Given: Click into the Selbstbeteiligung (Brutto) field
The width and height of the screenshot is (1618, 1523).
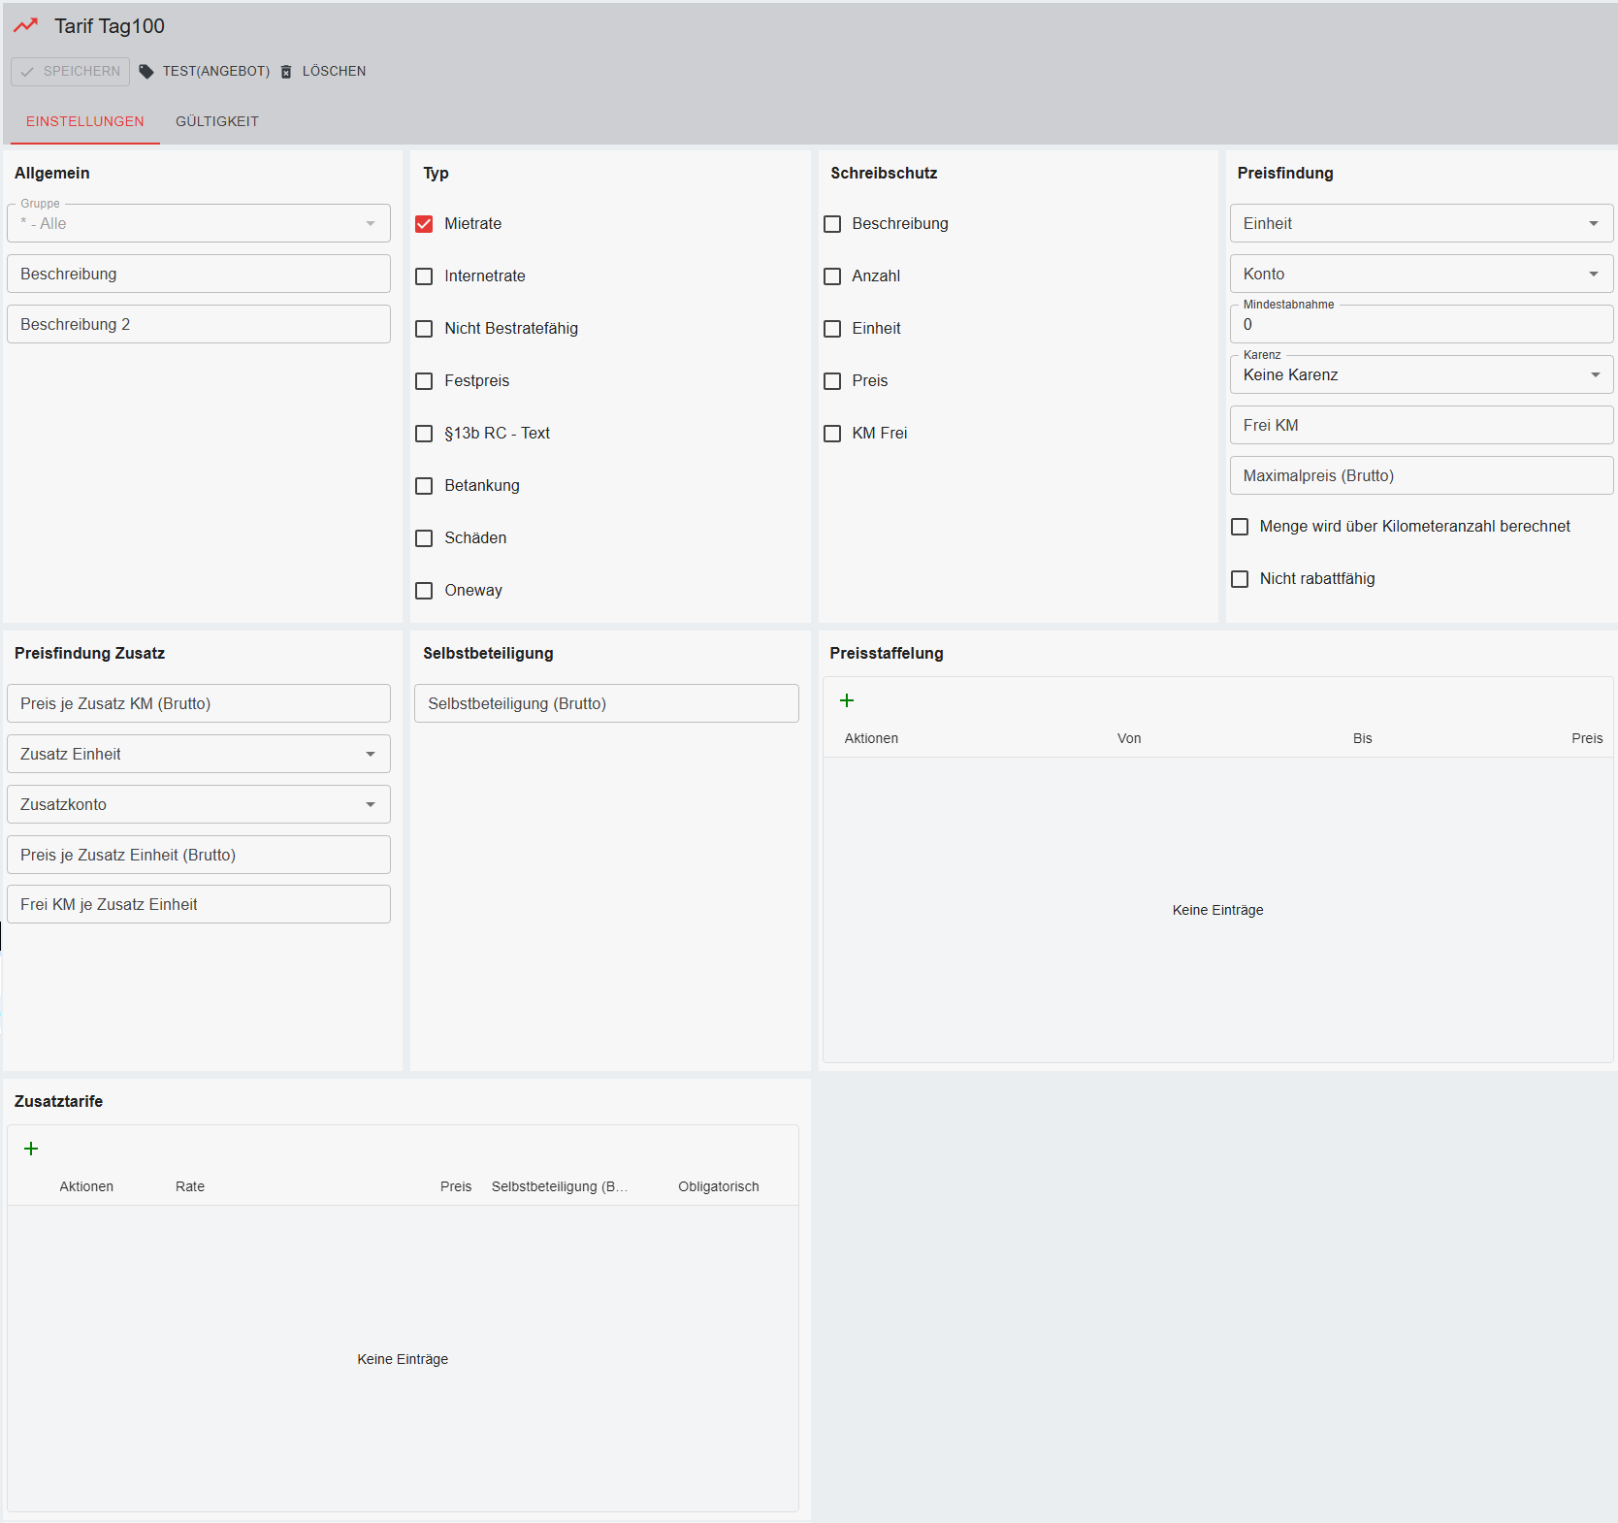Looking at the screenshot, I should tap(606, 703).
